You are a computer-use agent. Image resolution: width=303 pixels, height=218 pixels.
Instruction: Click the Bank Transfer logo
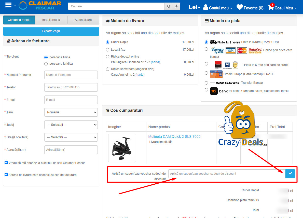225,83
